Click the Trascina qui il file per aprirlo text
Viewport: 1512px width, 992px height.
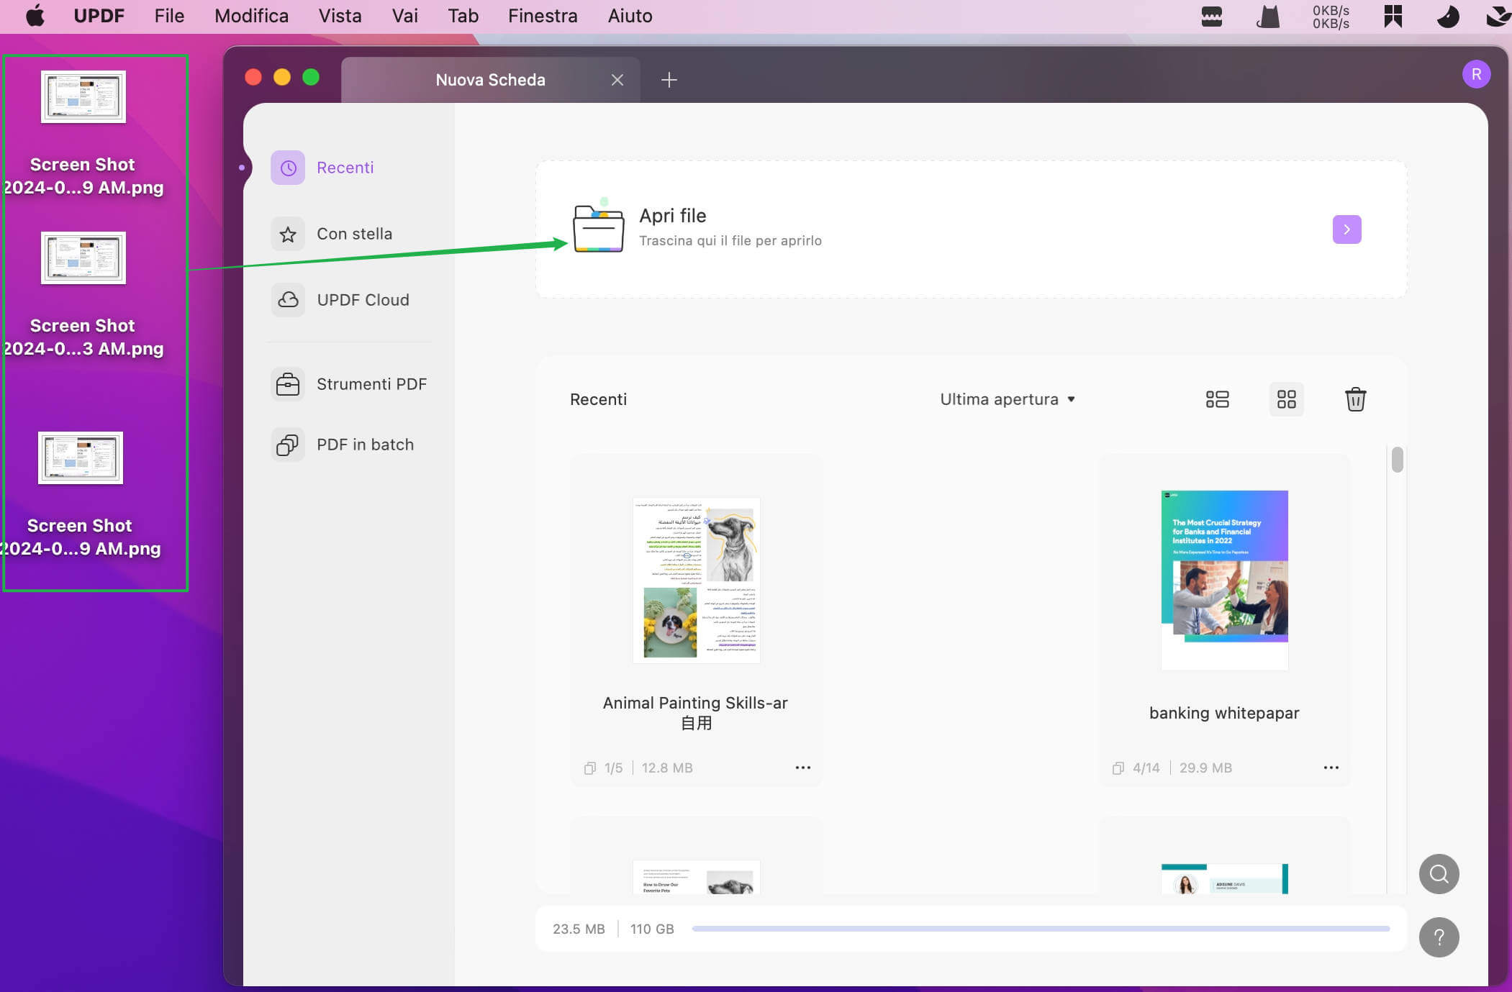coord(730,241)
